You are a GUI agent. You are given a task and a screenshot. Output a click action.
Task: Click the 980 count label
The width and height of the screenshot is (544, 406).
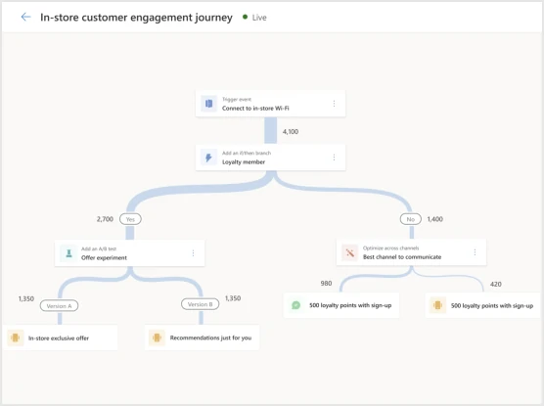(326, 284)
